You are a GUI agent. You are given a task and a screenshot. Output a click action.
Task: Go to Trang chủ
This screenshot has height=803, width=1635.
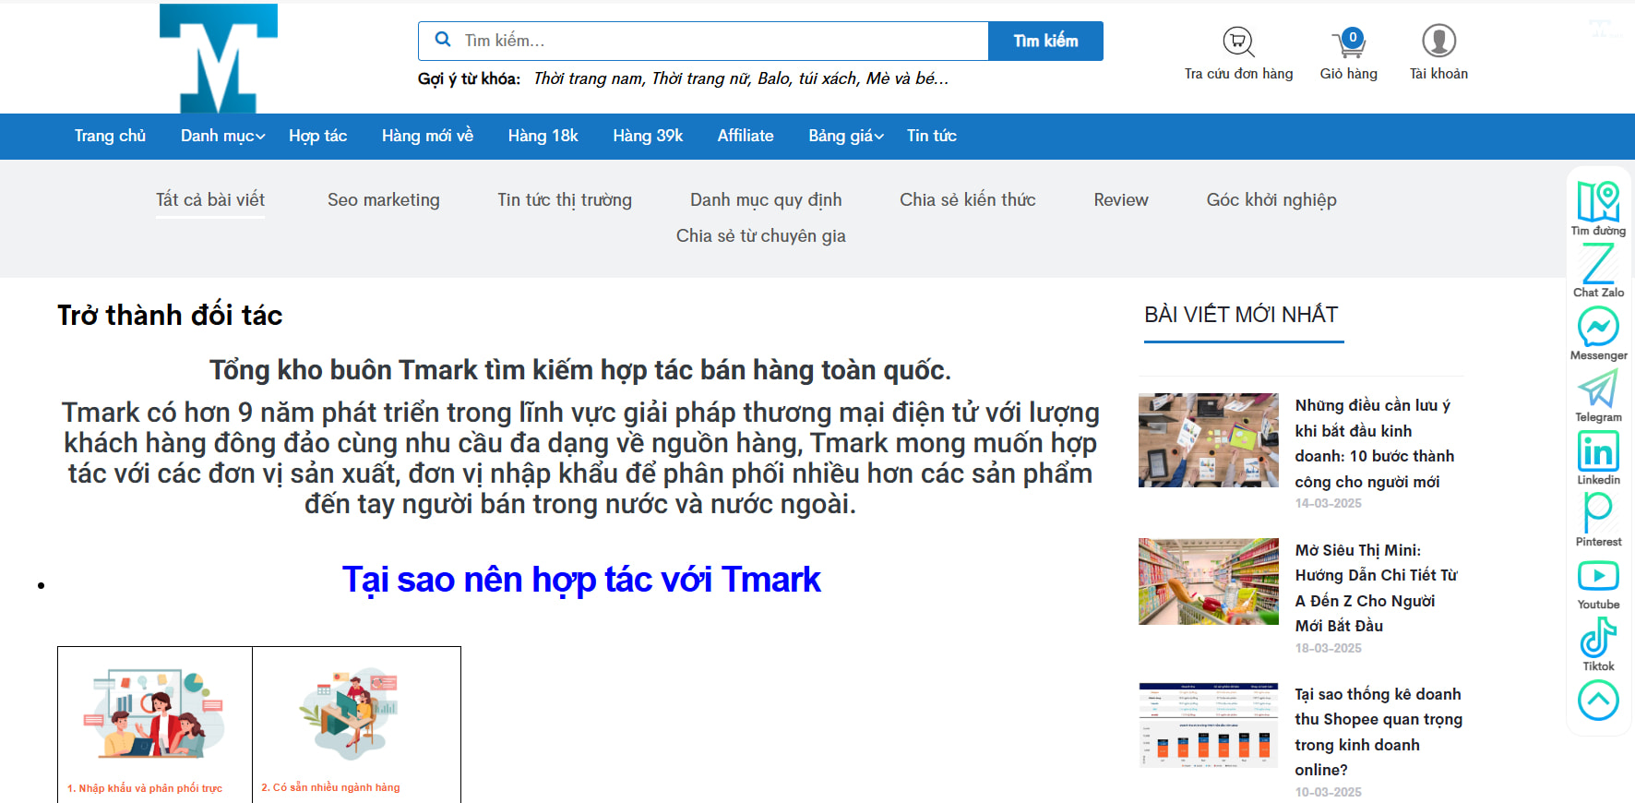pyautogui.click(x=110, y=136)
